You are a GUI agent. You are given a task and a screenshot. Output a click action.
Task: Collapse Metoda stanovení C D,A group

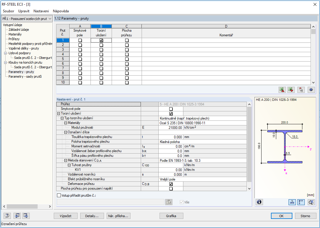tap(66, 160)
